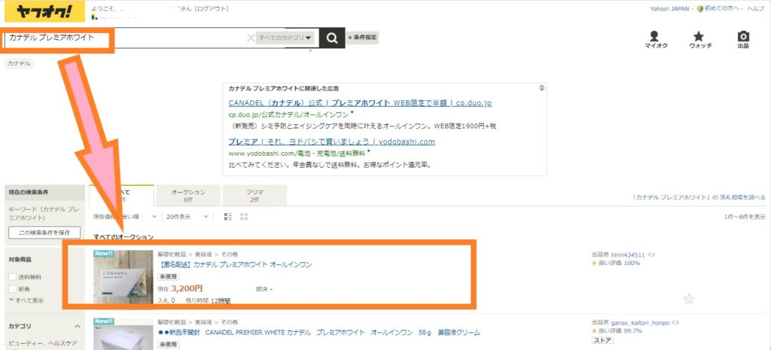Open seller ganso_kaitori_honpo profile
Screen dimensions: 771x350
tap(640, 323)
